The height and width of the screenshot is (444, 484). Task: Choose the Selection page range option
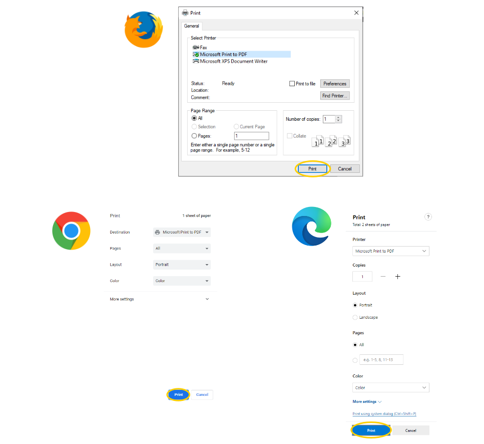194,127
